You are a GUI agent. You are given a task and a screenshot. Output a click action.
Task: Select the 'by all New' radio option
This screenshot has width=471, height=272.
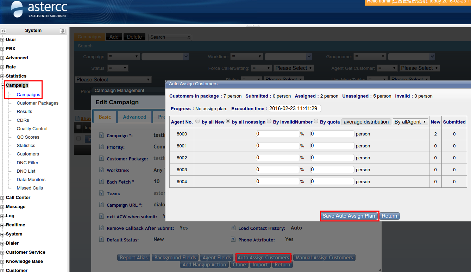pyautogui.click(x=197, y=121)
